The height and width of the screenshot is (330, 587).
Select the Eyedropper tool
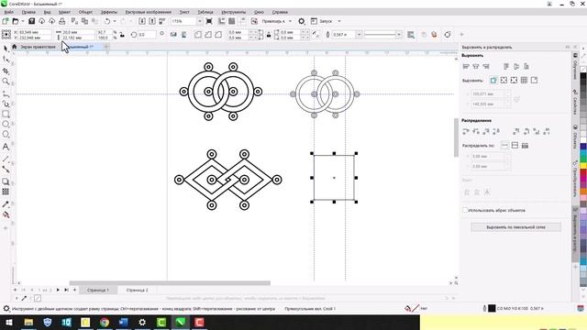tap(6, 204)
